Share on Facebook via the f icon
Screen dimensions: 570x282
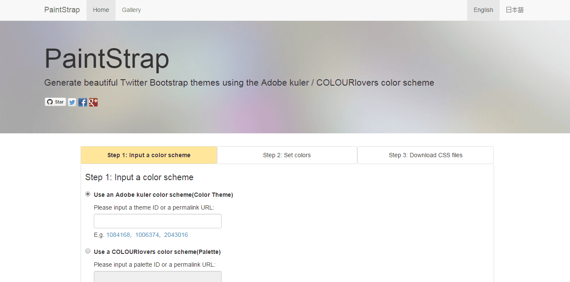click(x=83, y=102)
